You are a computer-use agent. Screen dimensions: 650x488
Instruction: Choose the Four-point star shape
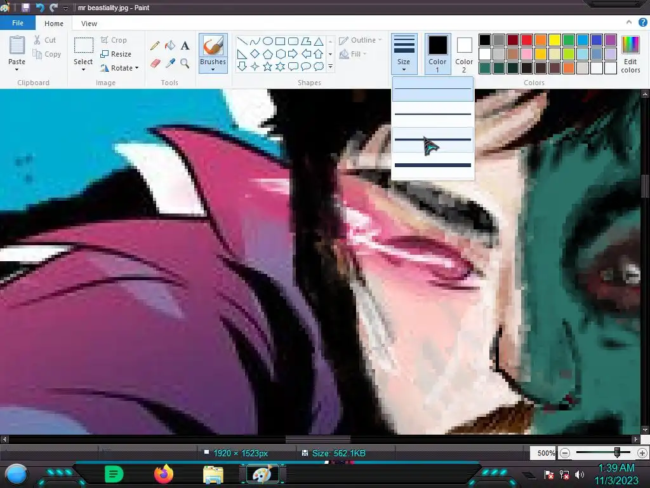point(255,66)
